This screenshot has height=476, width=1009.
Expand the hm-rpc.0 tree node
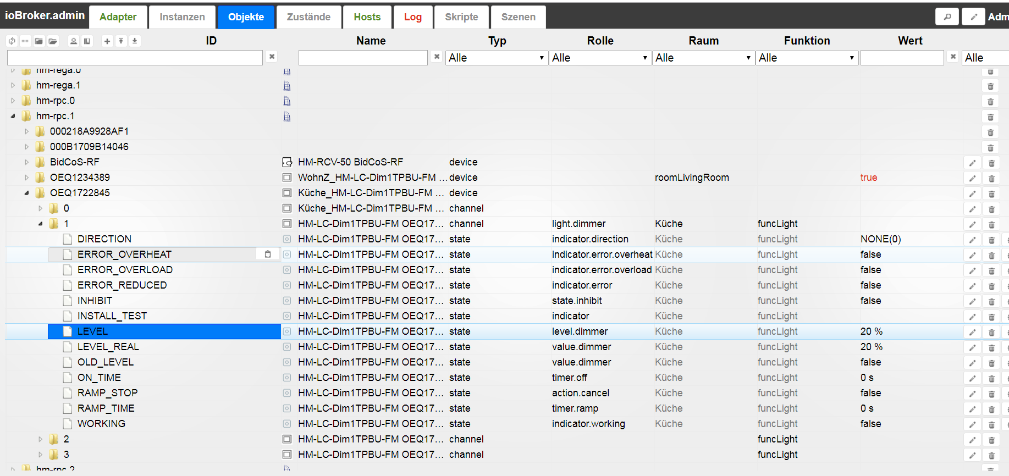point(13,101)
